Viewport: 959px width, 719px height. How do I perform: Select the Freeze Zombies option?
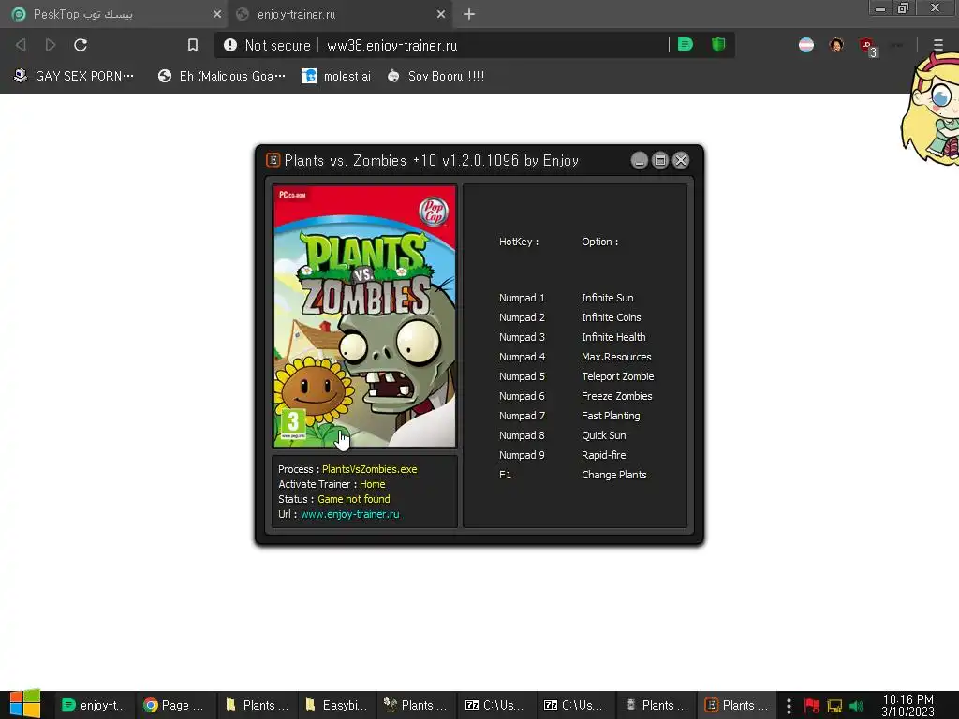[616, 396]
